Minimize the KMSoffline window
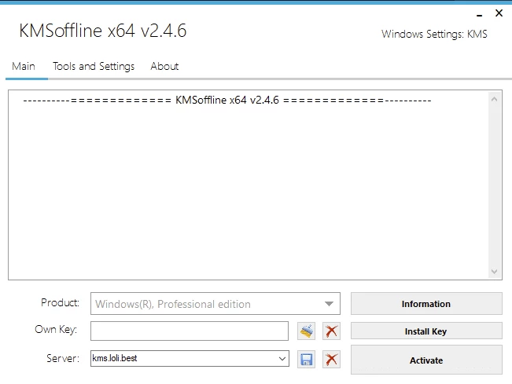This screenshot has width=512, height=384. 480,14
